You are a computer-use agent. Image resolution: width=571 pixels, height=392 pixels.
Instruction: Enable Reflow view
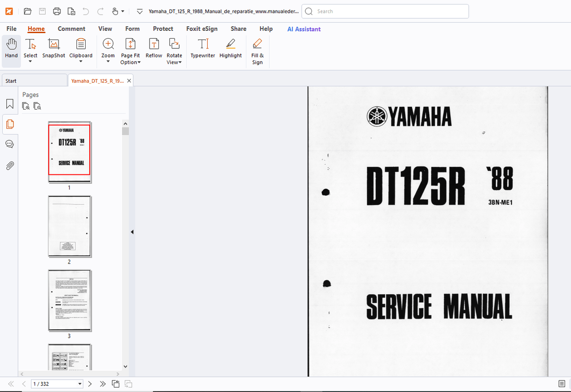154,48
